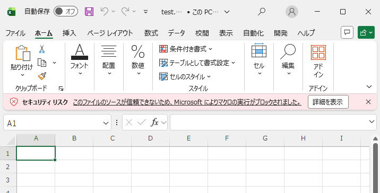Open the macro blocked message link
380x193 pixels.
click(187, 102)
